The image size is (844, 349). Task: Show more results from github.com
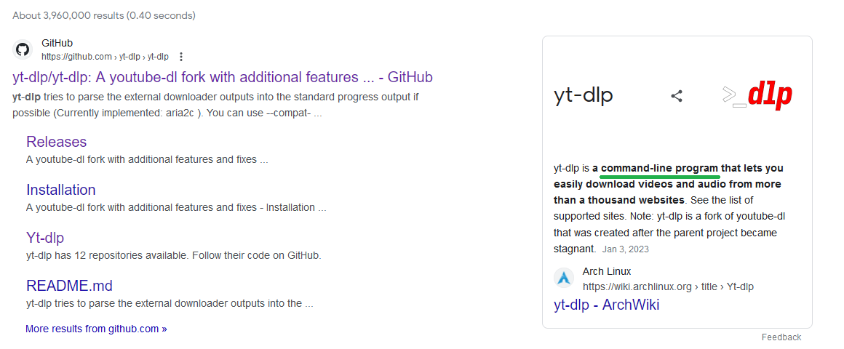[96, 329]
